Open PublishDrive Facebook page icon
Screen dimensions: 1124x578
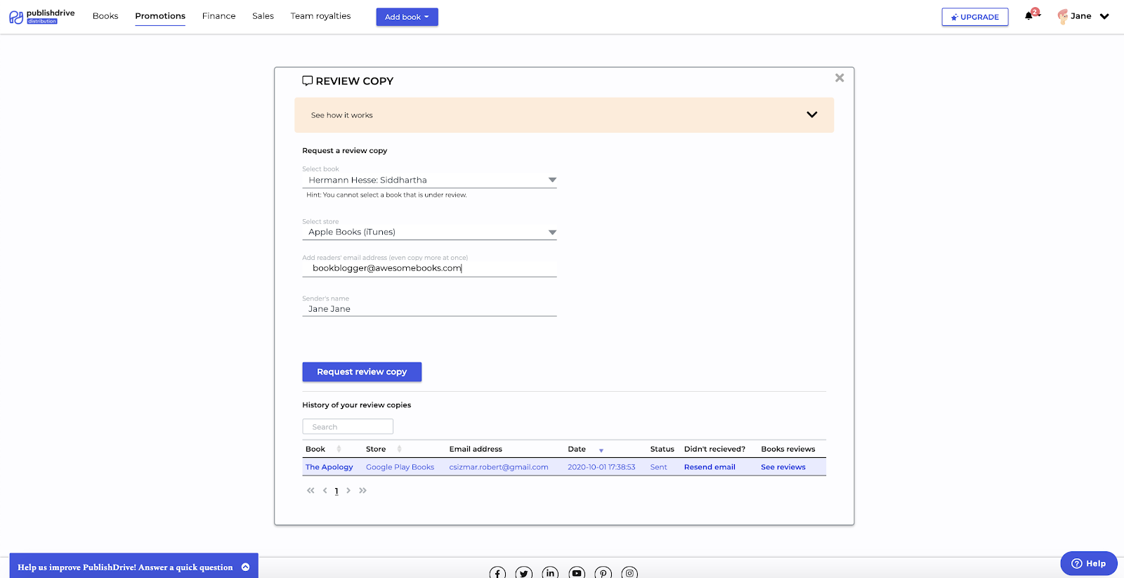coord(497,573)
